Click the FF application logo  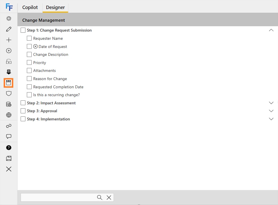point(9,7)
